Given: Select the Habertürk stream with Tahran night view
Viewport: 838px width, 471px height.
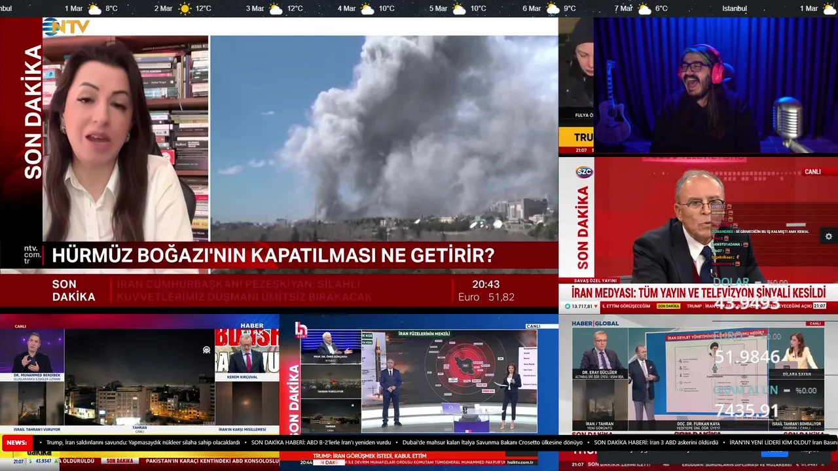Looking at the screenshot, I should 139,376.
